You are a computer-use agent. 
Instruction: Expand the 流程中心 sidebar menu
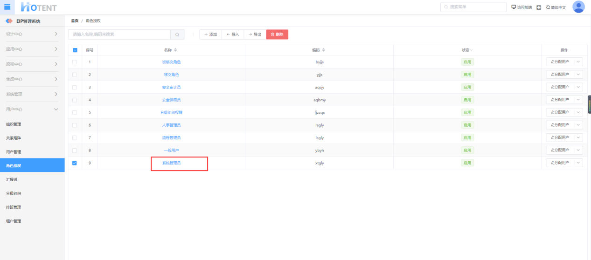pos(32,64)
